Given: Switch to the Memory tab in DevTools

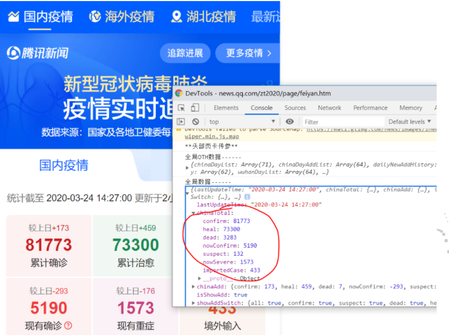Looking at the screenshot, I should 411,108.
